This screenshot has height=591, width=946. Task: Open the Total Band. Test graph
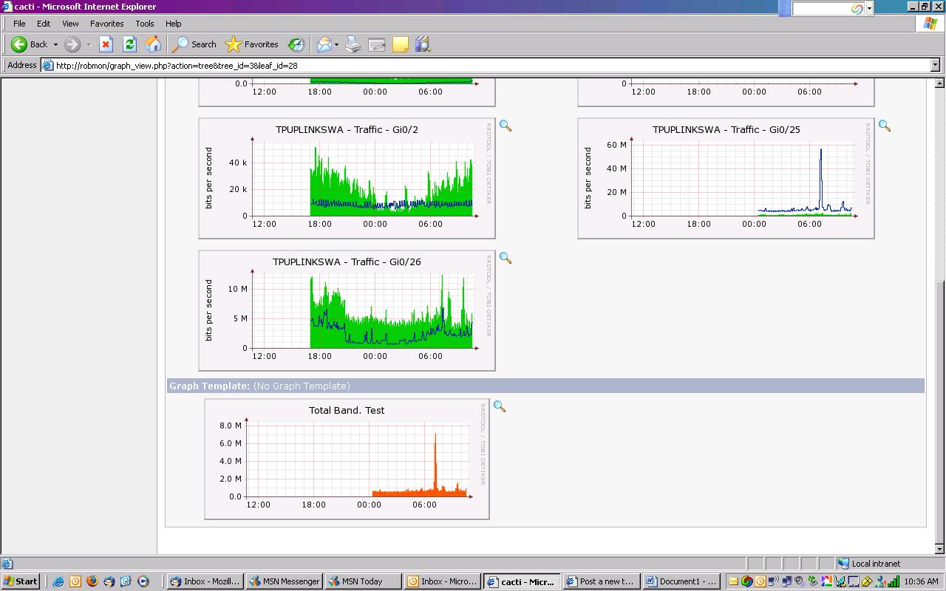[347, 459]
